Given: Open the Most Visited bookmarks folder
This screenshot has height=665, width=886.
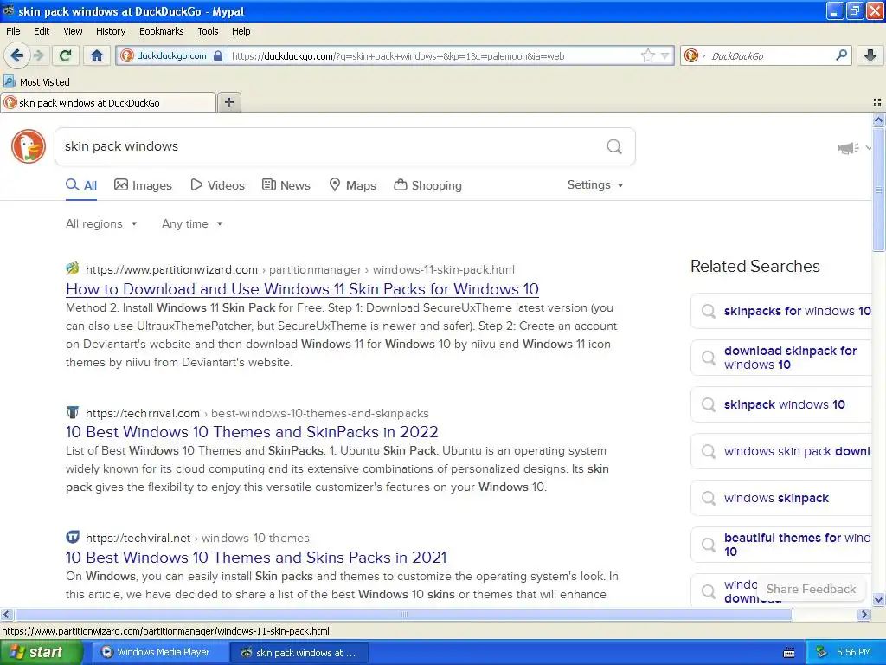Looking at the screenshot, I should click(36, 82).
